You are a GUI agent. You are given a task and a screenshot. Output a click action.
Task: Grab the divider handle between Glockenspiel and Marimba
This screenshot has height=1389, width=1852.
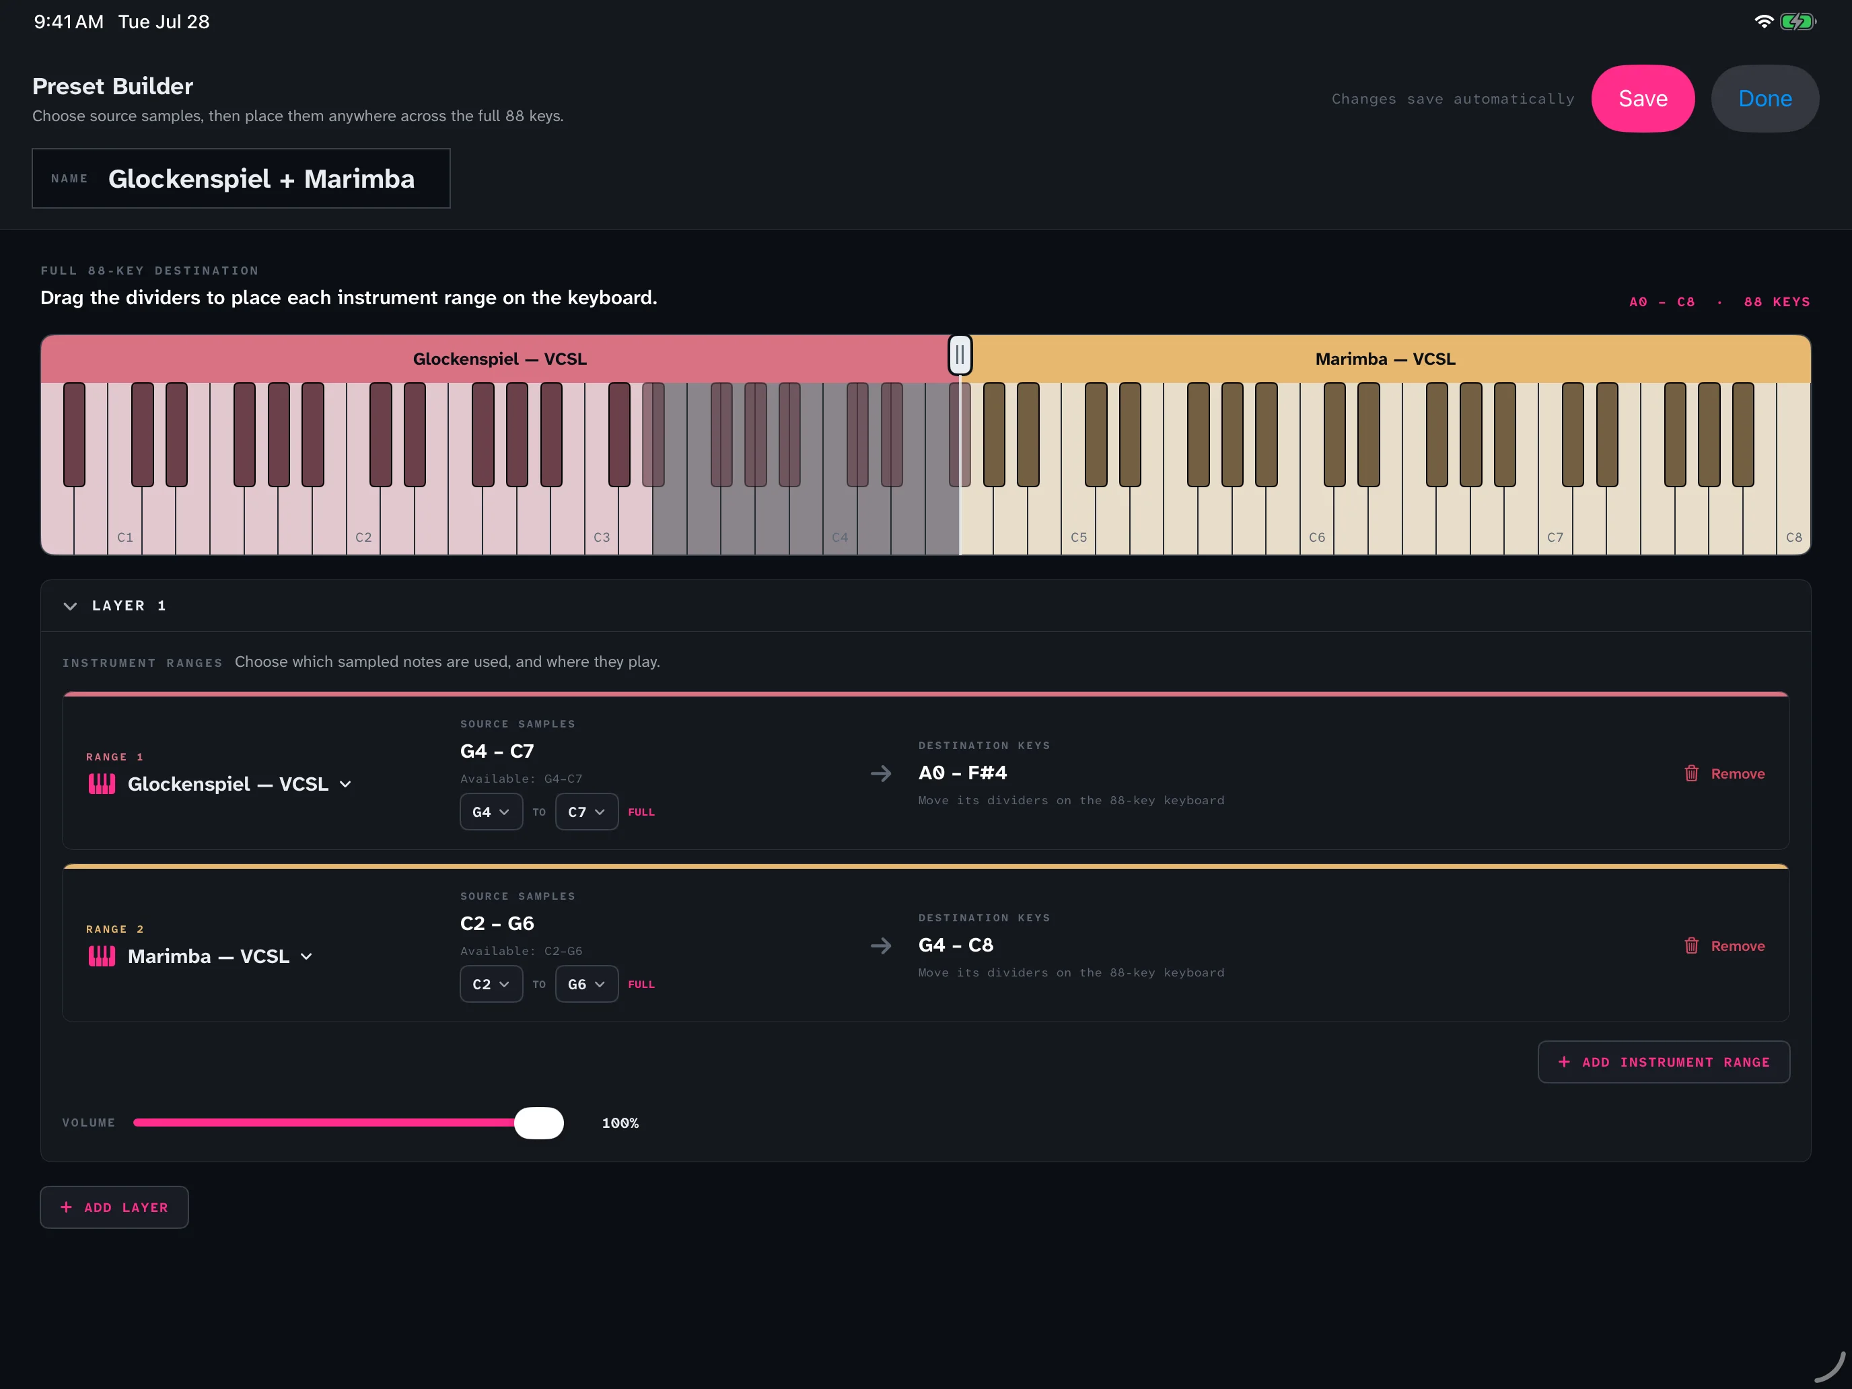960,355
